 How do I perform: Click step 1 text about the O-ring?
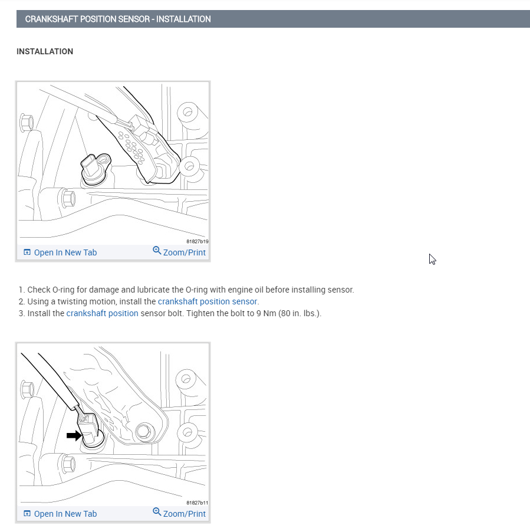tap(190, 290)
